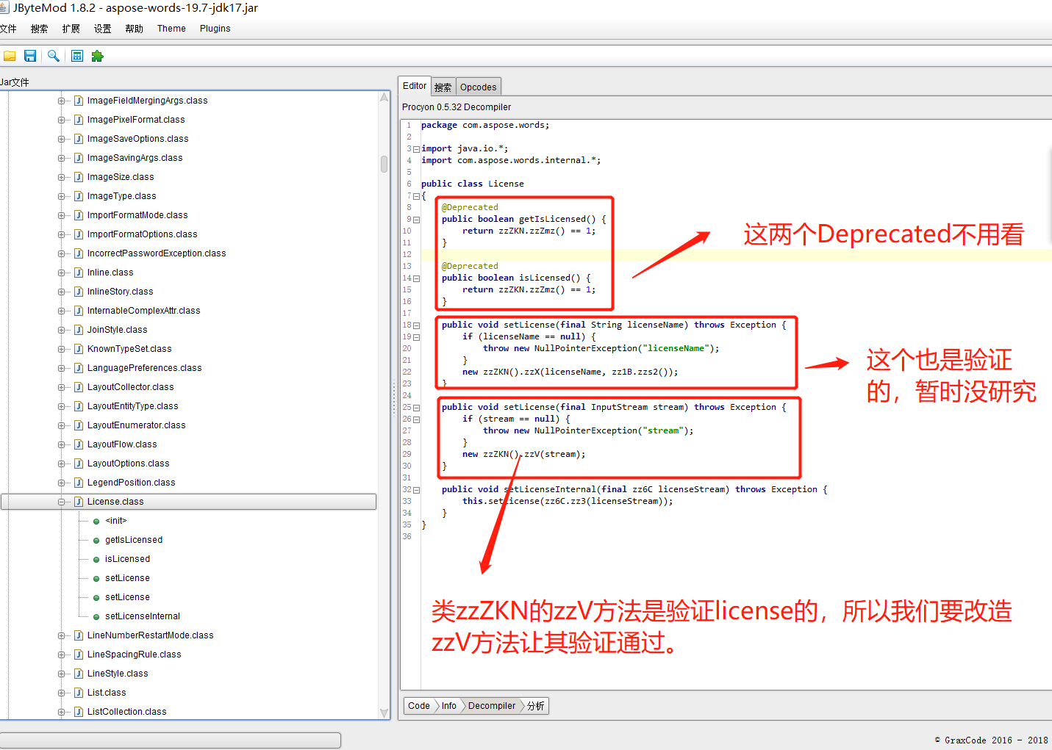The height and width of the screenshot is (750, 1052).
Task: Select the getIsLicensed method node
Action: [x=133, y=540]
